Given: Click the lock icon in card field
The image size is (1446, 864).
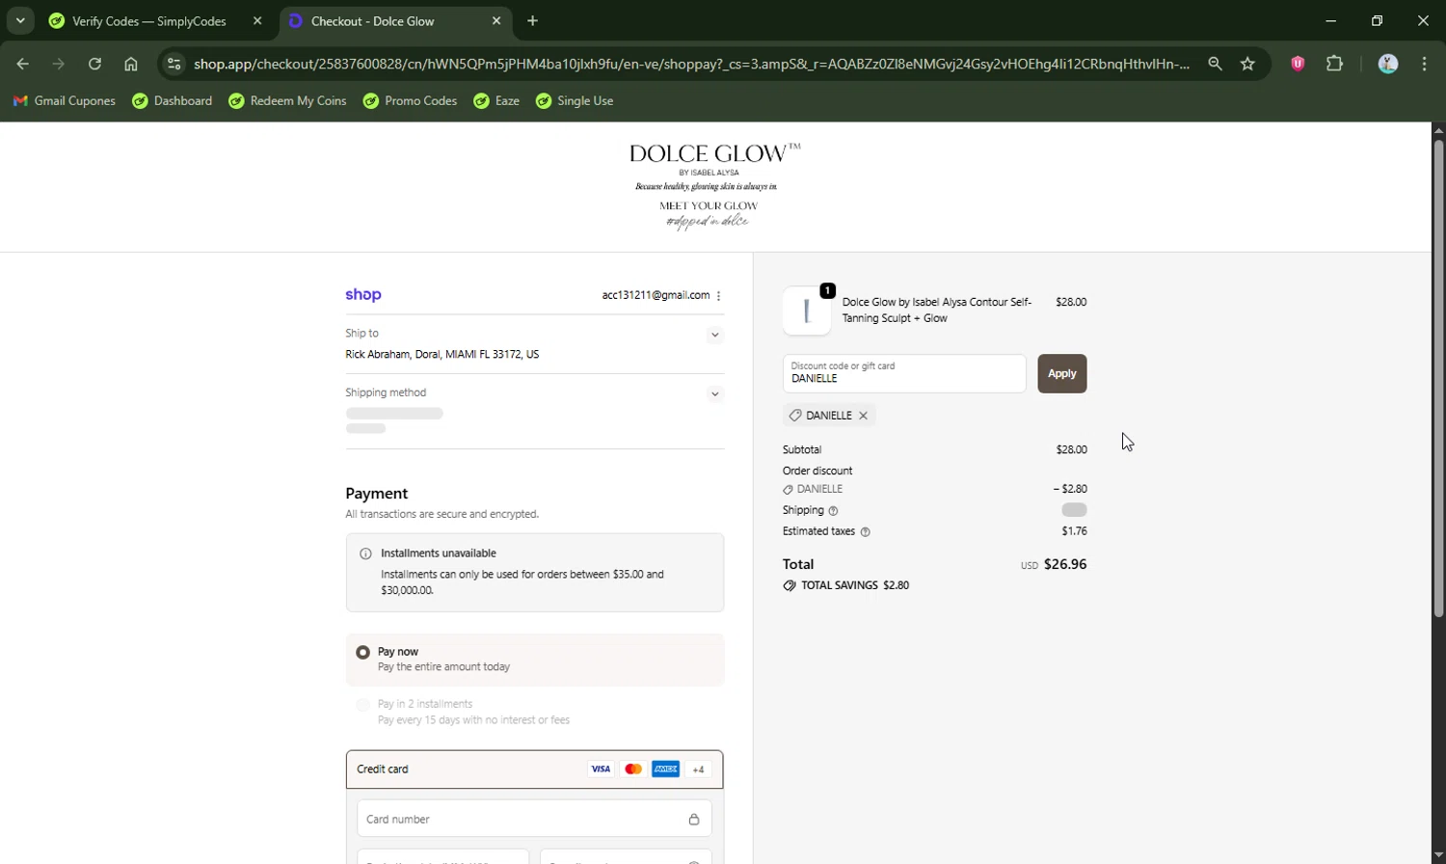Looking at the screenshot, I should point(694,819).
